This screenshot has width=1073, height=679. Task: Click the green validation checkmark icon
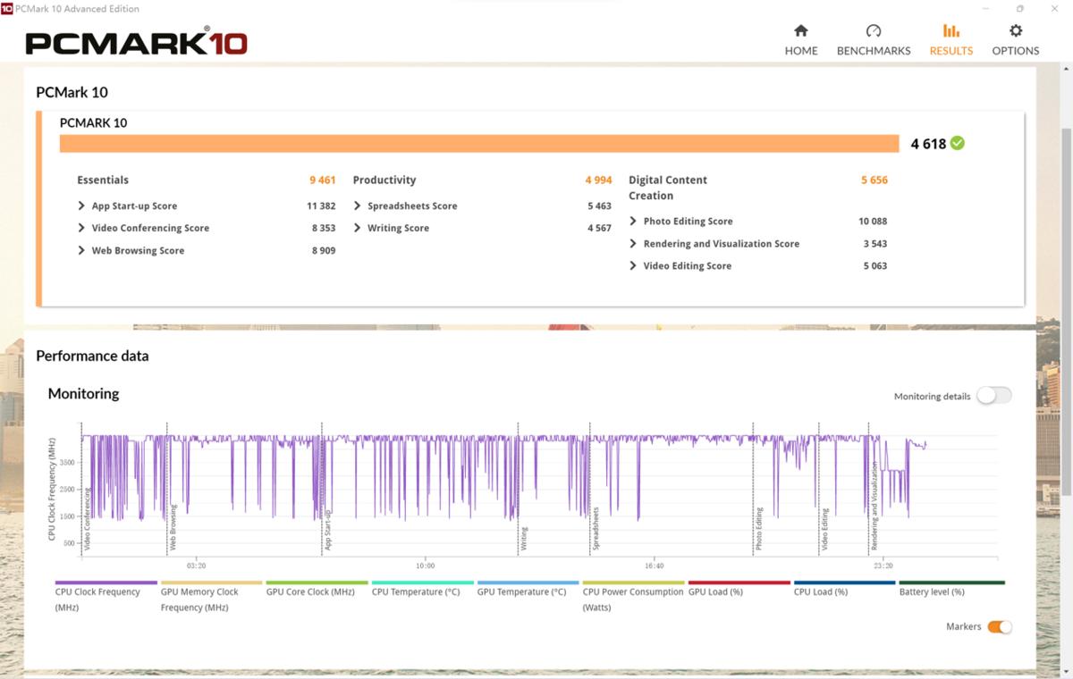(958, 143)
